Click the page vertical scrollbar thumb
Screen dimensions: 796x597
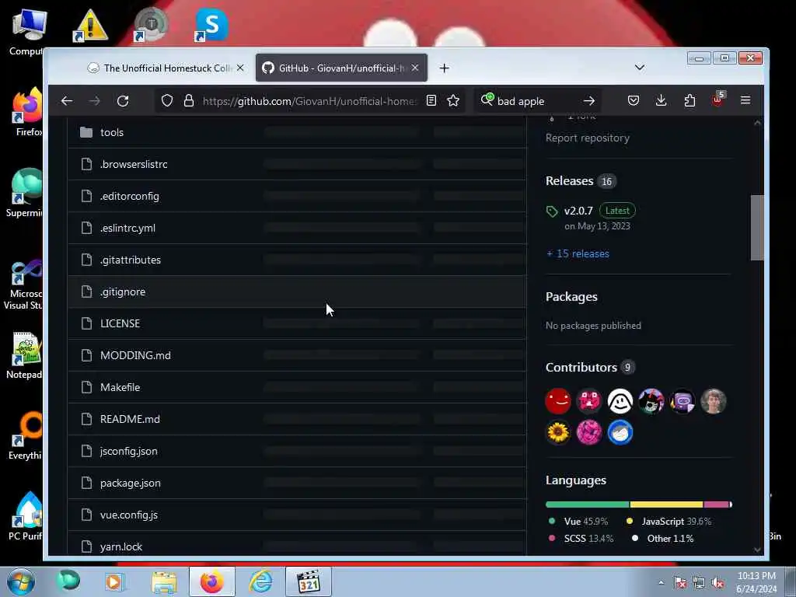point(757,228)
